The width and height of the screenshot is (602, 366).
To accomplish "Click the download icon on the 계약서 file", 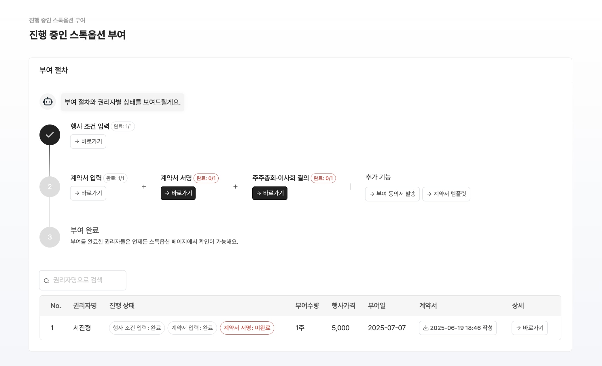I will [x=426, y=328].
